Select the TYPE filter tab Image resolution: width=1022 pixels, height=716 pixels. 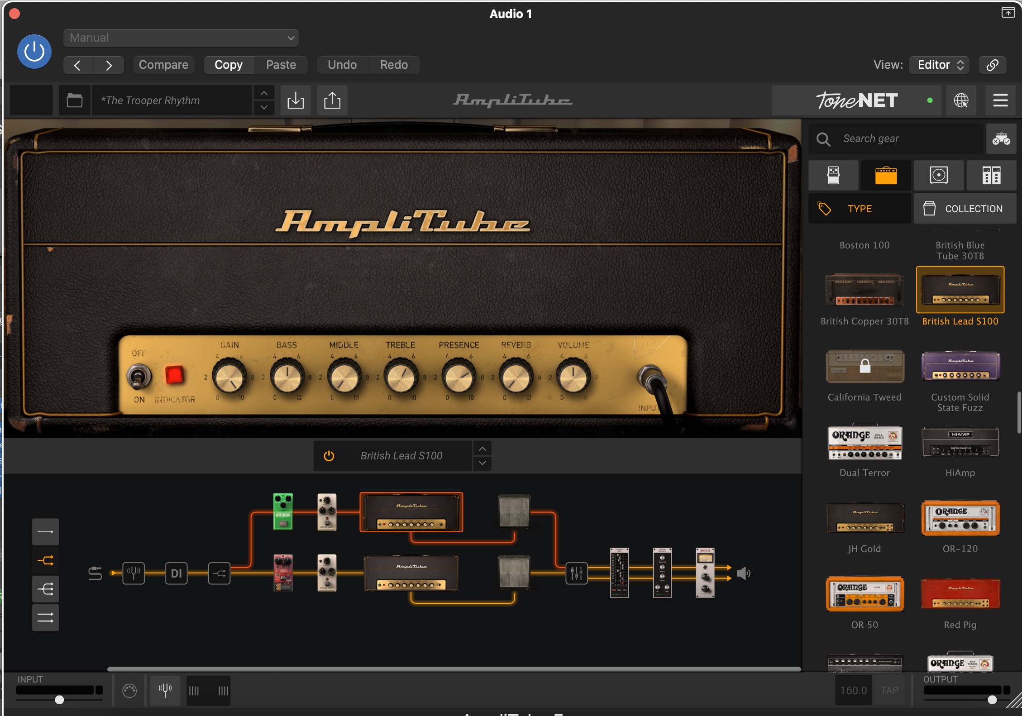coord(860,209)
